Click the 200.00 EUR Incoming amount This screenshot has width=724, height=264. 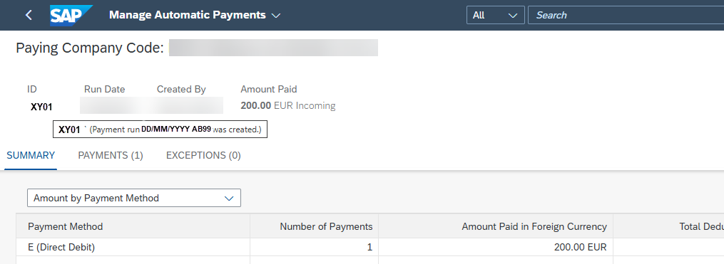pos(288,106)
